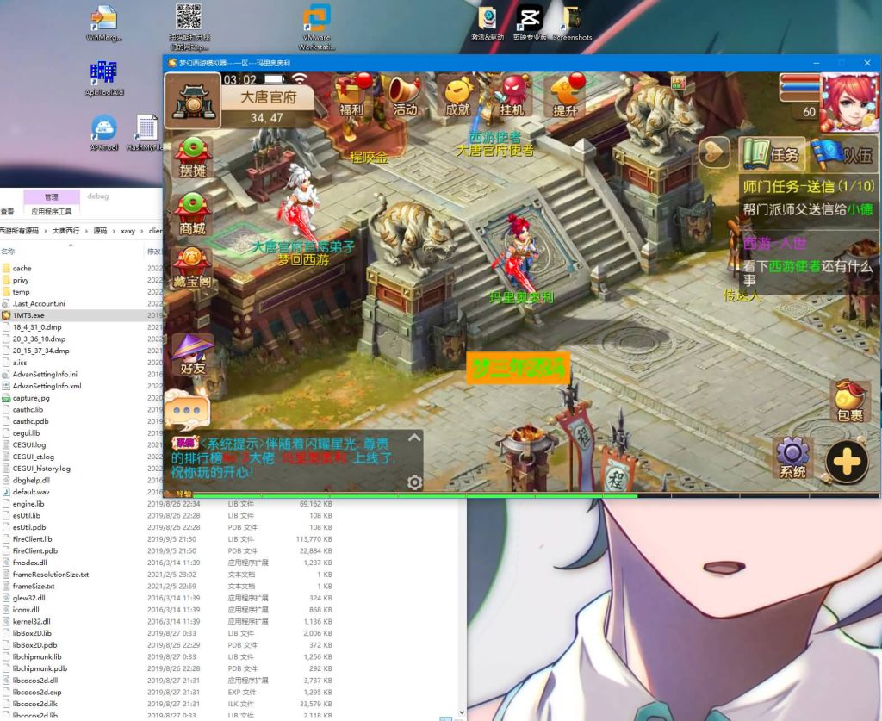Open the 商城 shop icon
The width and height of the screenshot is (882, 721).
pos(192,214)
